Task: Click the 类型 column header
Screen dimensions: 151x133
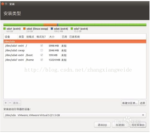Action: pos(21,37)
